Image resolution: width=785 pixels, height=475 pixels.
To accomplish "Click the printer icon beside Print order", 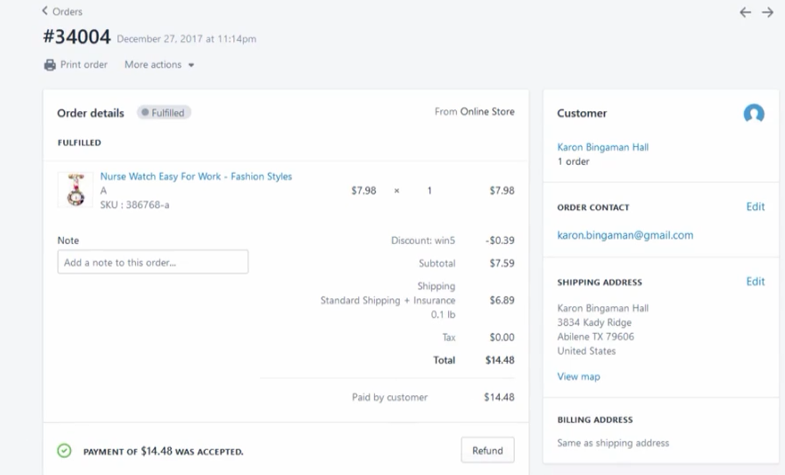I will tap(50, 65).
